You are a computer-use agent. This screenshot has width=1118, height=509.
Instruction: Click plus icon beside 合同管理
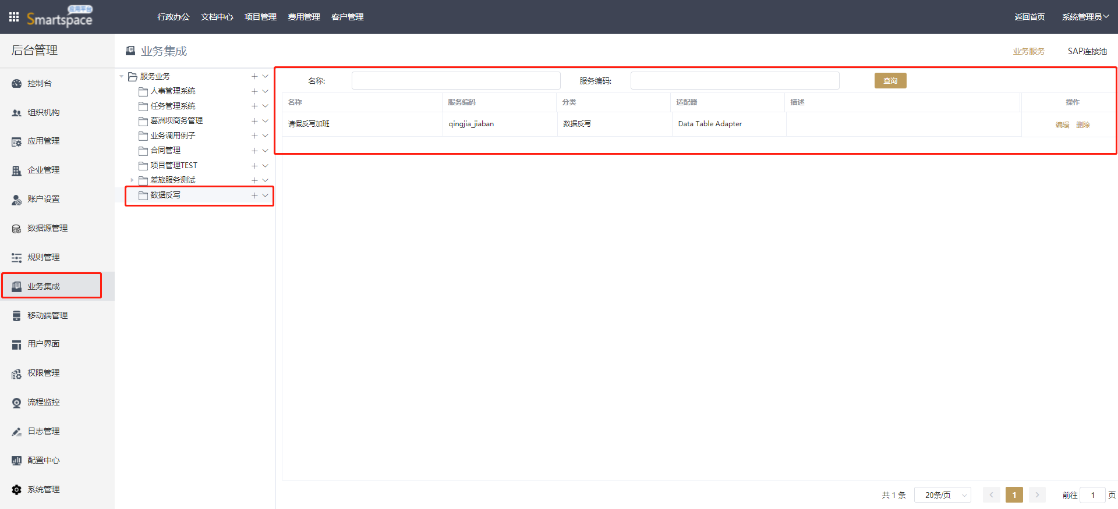254,151
